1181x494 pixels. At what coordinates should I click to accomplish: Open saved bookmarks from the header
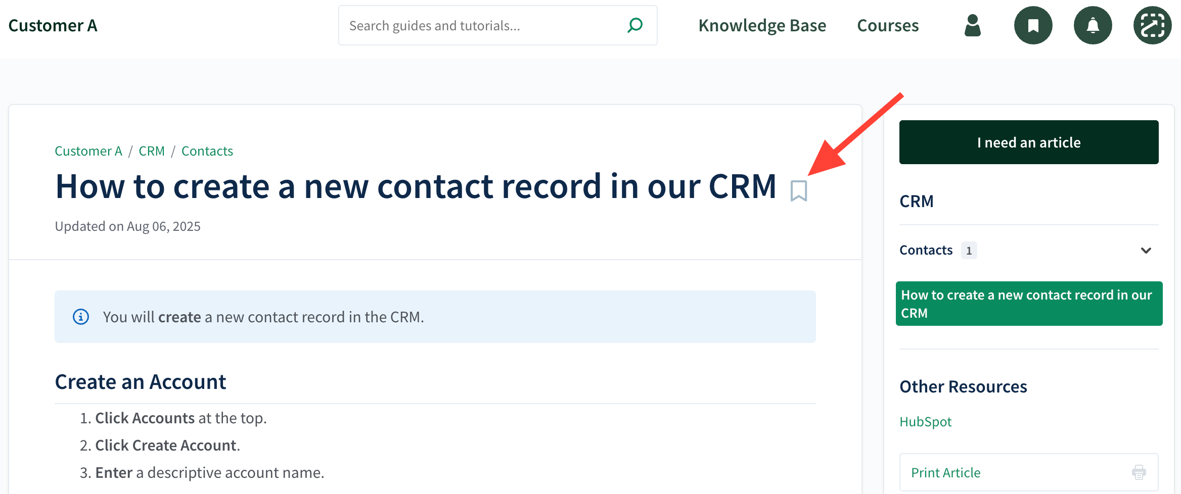coord(1033,25)
